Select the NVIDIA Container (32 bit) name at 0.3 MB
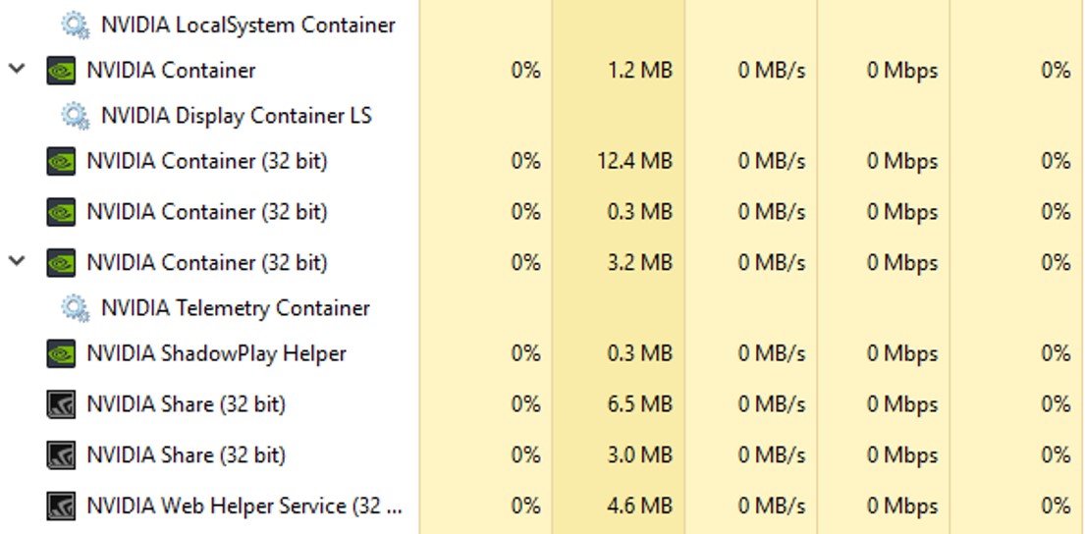Screen dimensions: 1085x534 tap(206, 212)
